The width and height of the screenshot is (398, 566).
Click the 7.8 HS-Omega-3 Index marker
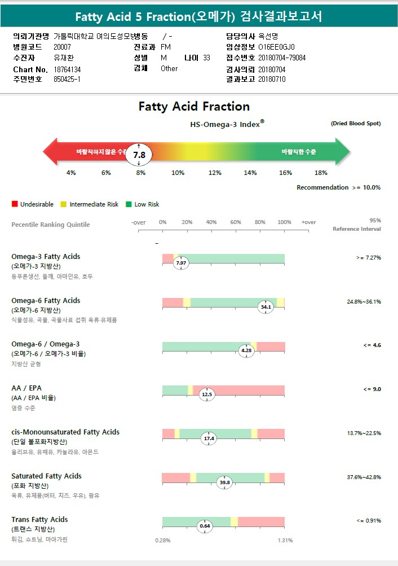(139, 155)
